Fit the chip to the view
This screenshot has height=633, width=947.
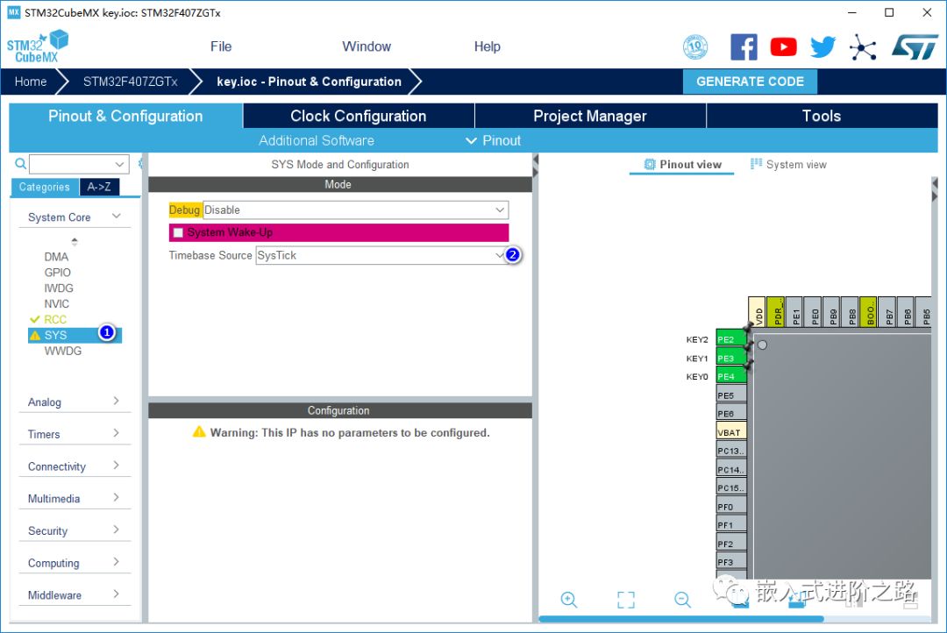[626, 599]
